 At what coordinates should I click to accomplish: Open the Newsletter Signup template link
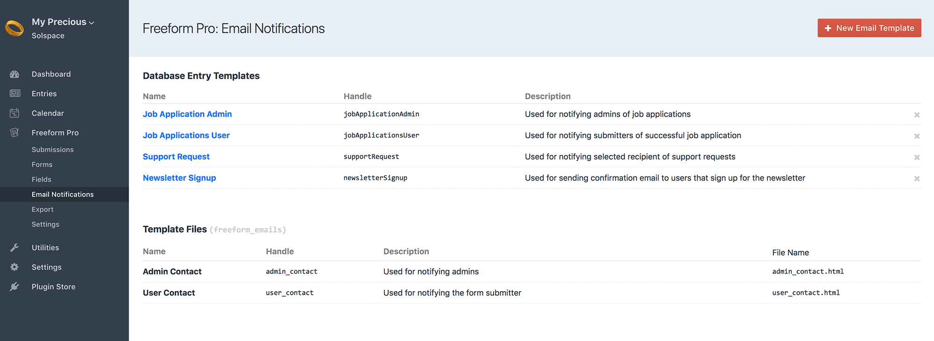click(x=179, y=178)
